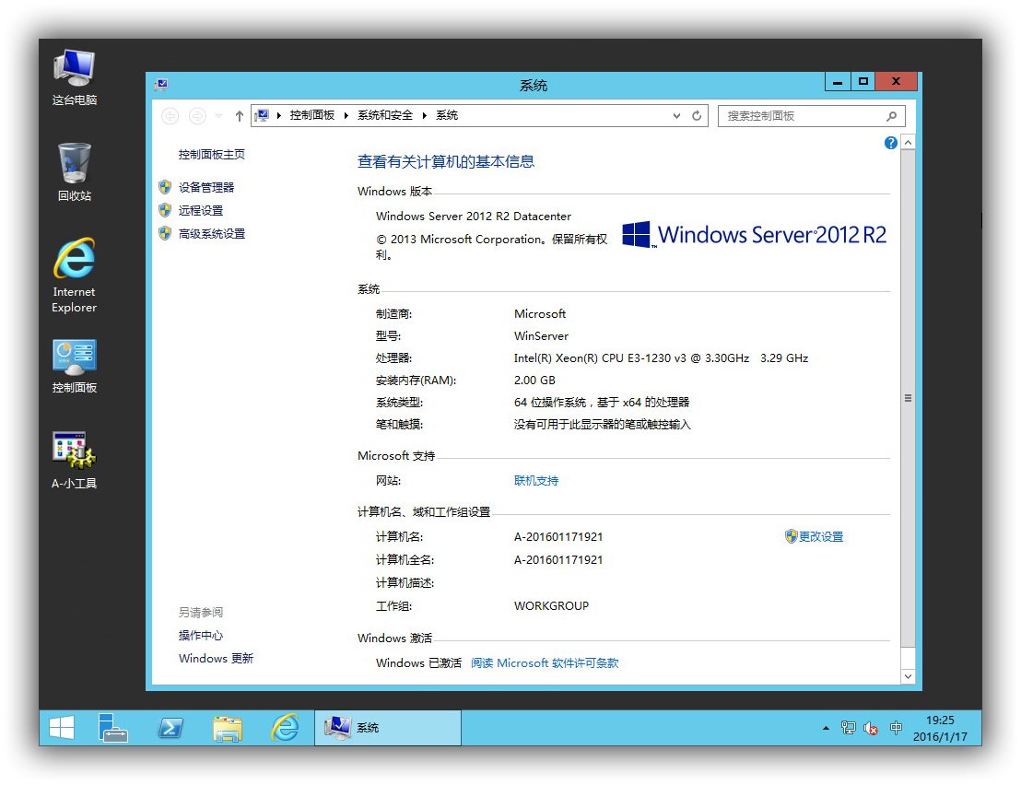
Task: Click the back navigation arrow
Action: pyautogui.click(x=170, y=116)
